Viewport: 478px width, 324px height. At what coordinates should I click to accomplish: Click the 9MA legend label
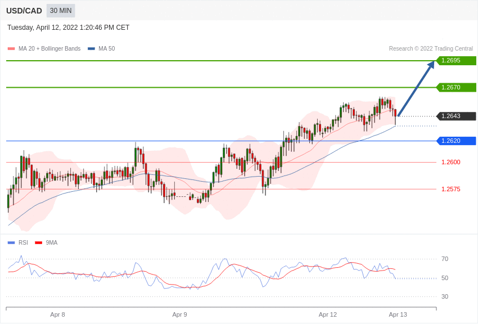point(52,242)
